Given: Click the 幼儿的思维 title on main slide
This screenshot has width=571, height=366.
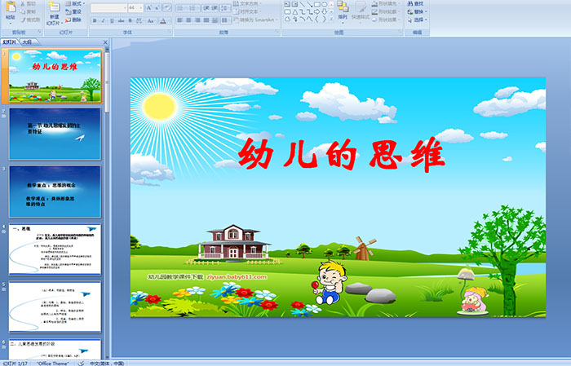Looking at the screenshot, I should pyautogui.click(x=341, y=155).
